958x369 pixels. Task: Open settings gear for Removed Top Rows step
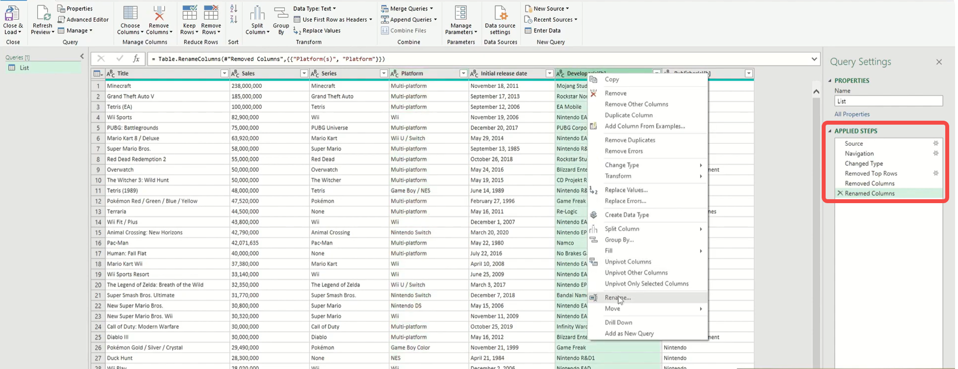click(x=935, y=173)
